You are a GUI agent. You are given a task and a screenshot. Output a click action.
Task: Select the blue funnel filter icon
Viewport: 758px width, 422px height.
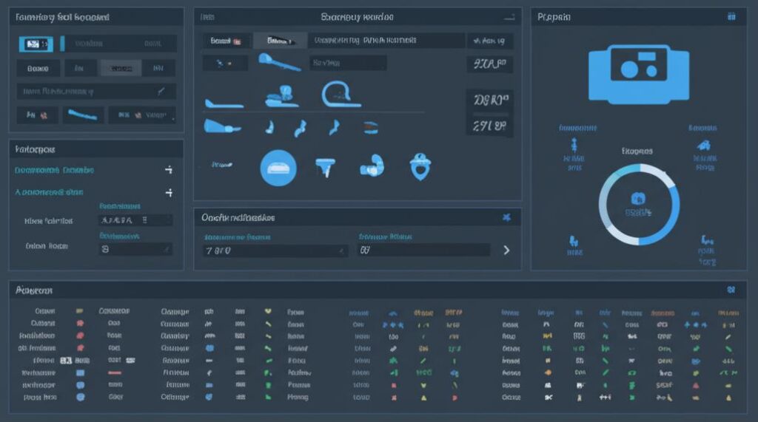[x=325, y=167]
